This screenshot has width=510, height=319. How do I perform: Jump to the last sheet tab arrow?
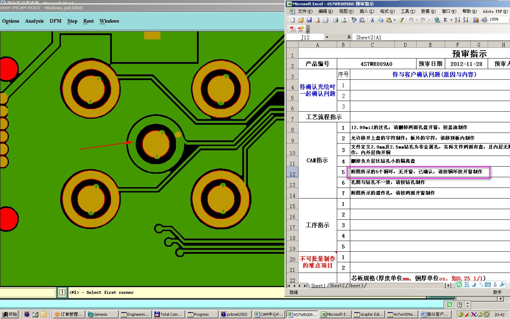click(305, 286)
